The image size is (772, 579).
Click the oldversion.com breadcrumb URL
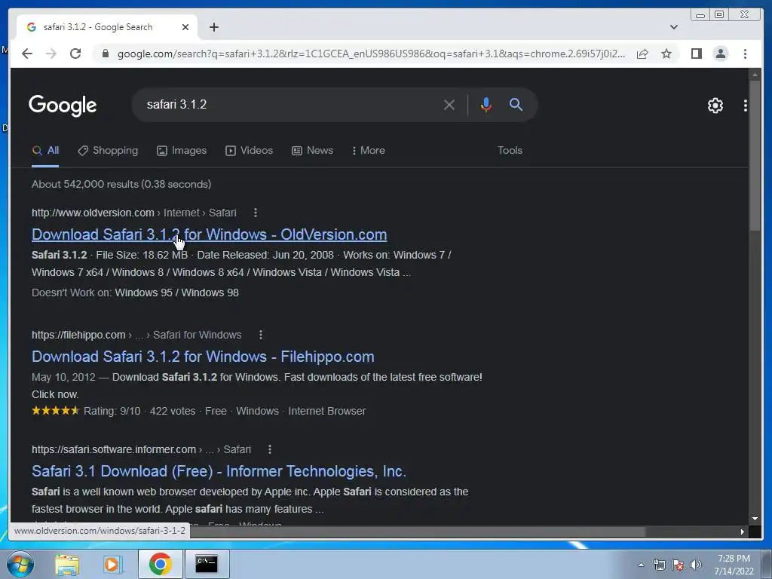(x=134, y=213)
